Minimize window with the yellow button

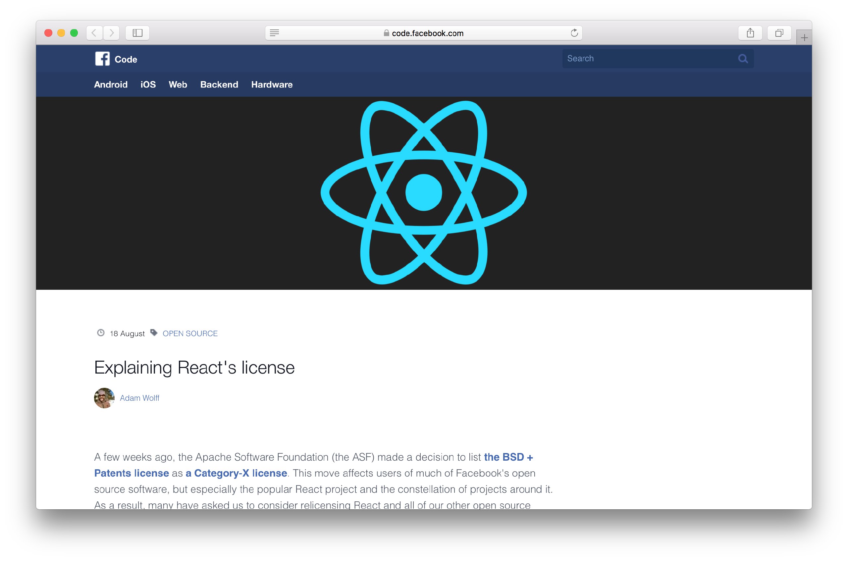61,33
